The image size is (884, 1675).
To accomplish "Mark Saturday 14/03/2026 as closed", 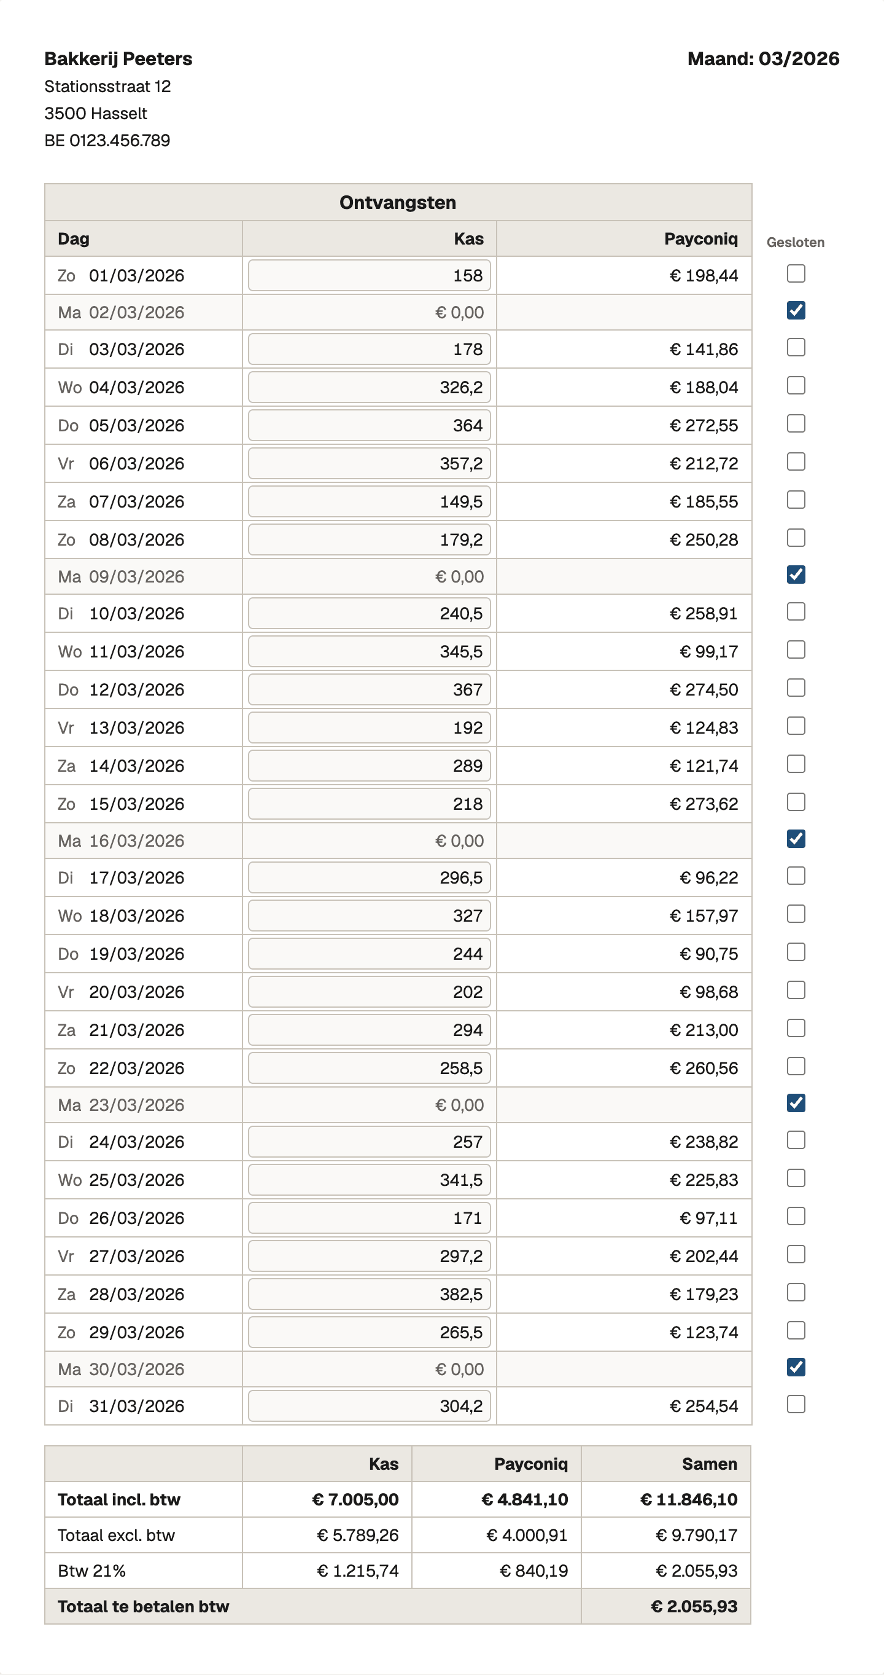I will 796,764.
